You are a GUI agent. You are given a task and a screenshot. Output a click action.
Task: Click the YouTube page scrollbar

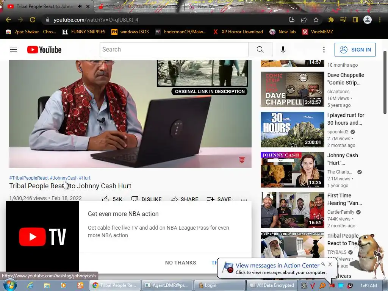[385, 82]
